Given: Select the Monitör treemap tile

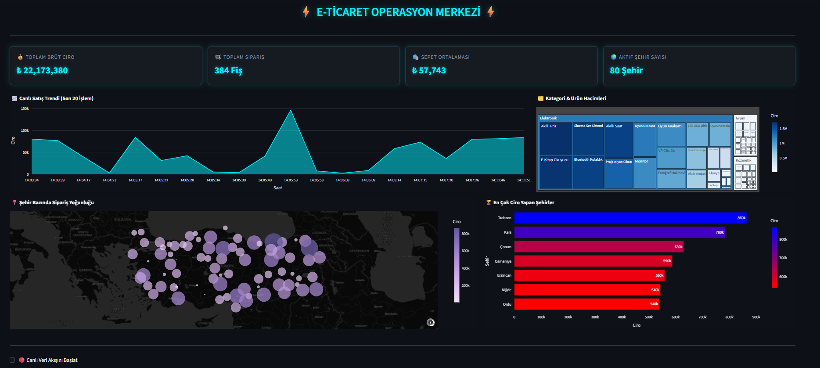Looking at the screenshot, I should [645, 173].
